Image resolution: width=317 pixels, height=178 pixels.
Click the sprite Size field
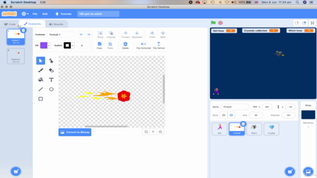256,115
